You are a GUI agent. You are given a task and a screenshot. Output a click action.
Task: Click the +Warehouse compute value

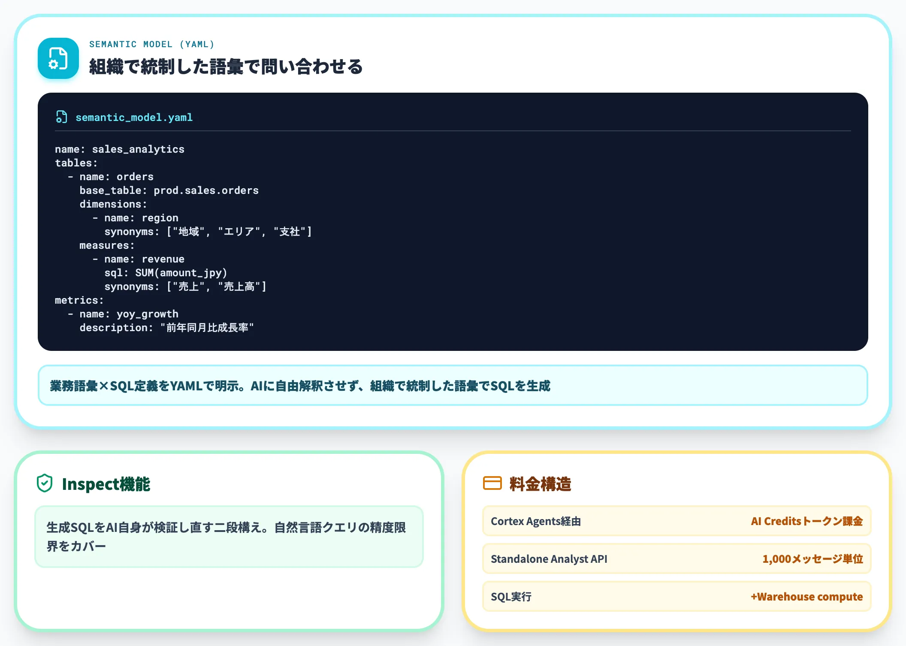(x=806, y=596)
